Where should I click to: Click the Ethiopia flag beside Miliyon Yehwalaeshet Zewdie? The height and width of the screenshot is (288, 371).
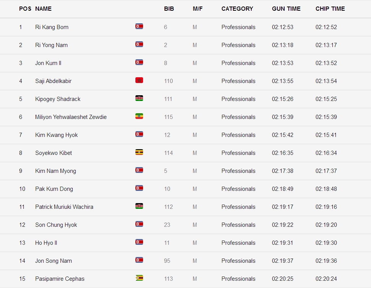139,116
